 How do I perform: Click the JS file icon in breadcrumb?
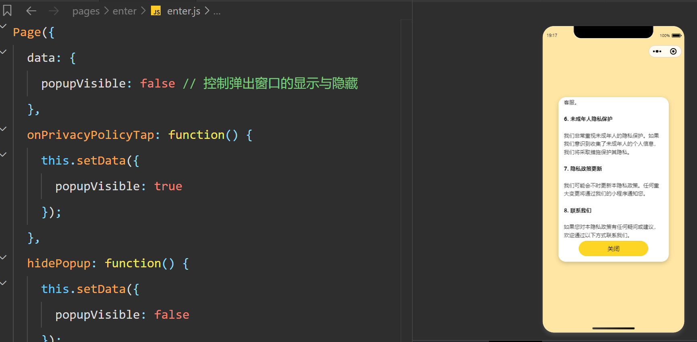[x=156, y=11]
